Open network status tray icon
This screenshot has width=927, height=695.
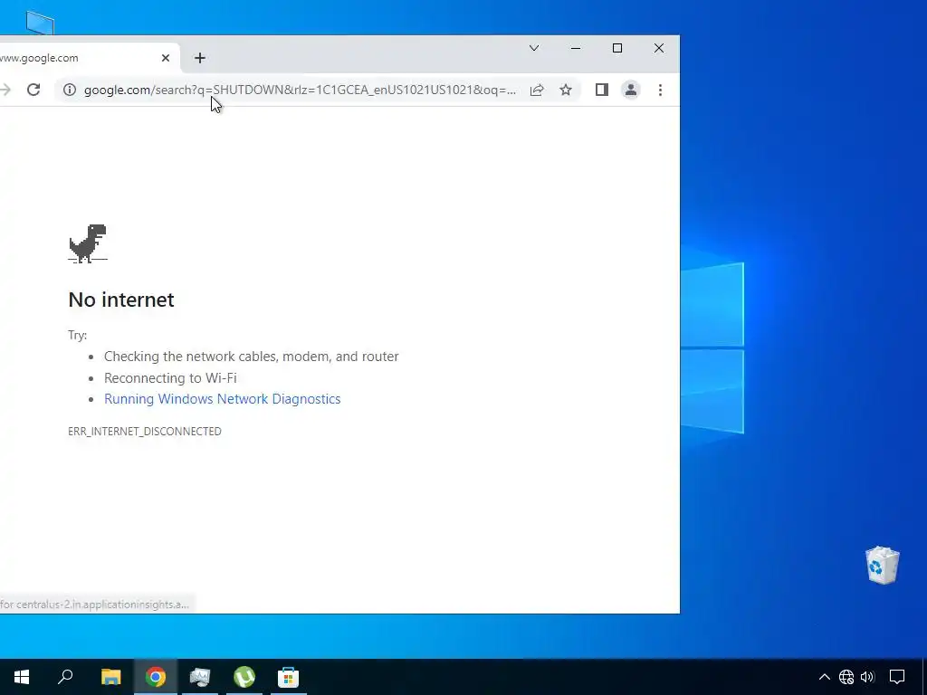tap(846, 677)
